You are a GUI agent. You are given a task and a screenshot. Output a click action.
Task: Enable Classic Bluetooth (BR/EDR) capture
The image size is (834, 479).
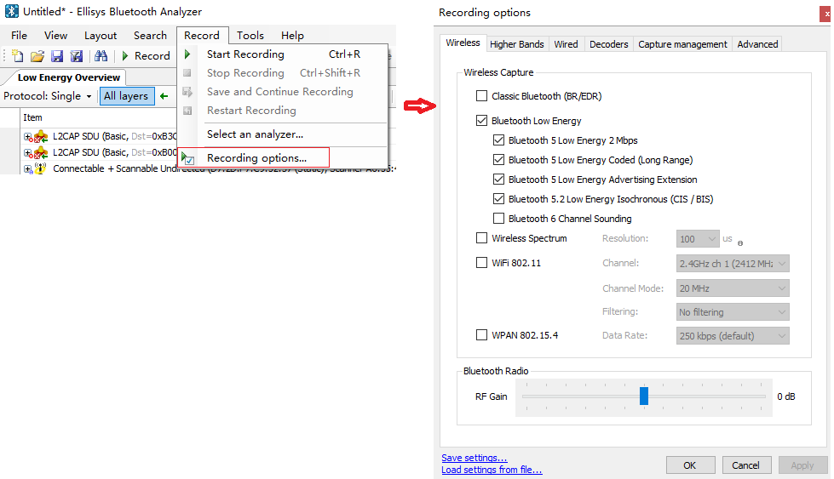point(481,96)
